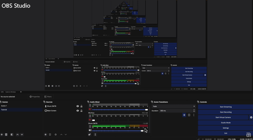The width and height of the screenshot is (253, 140).
Task: Click the -95.0 dB Mic/Aux readout
Action: pos(145,113)
